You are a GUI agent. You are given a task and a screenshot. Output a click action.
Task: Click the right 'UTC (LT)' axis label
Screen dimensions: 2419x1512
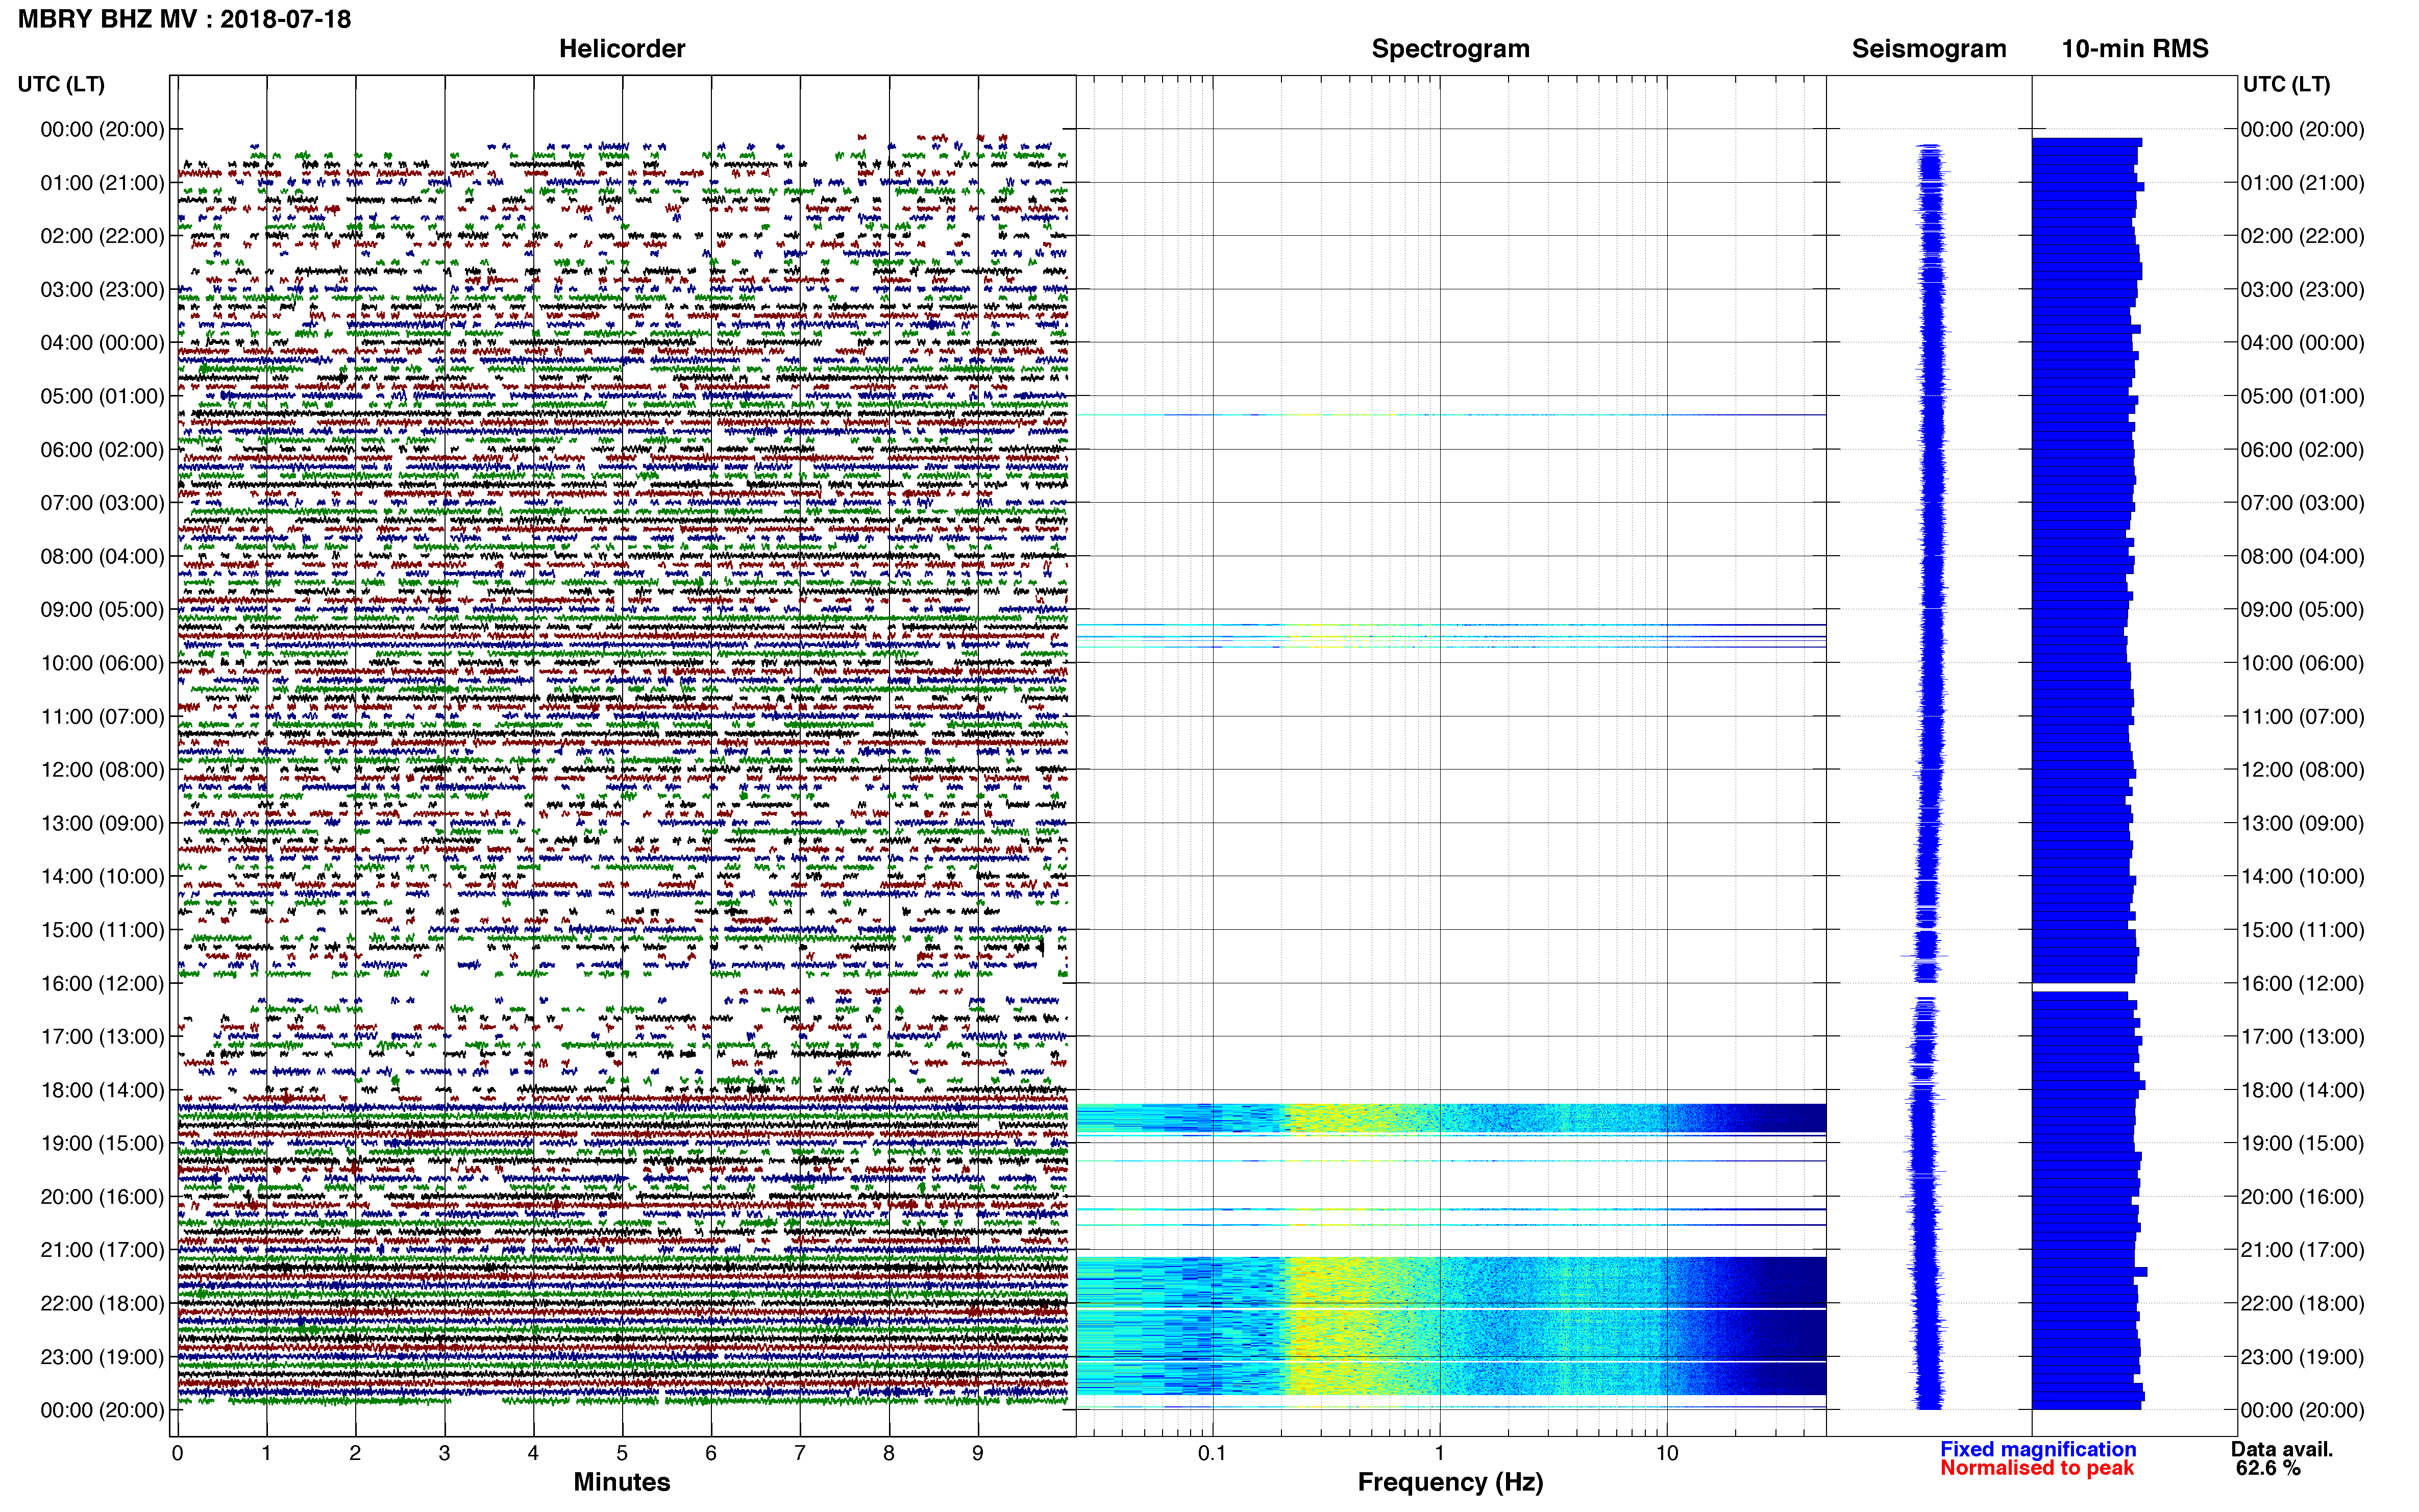[2286, 84]
